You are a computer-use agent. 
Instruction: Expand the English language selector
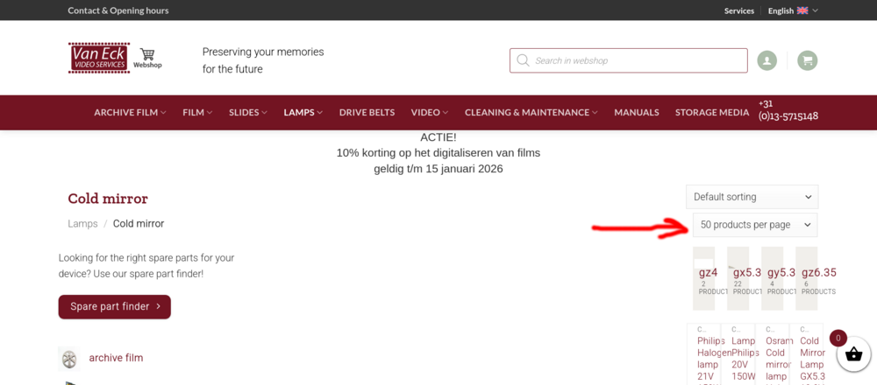pos(792,10)
